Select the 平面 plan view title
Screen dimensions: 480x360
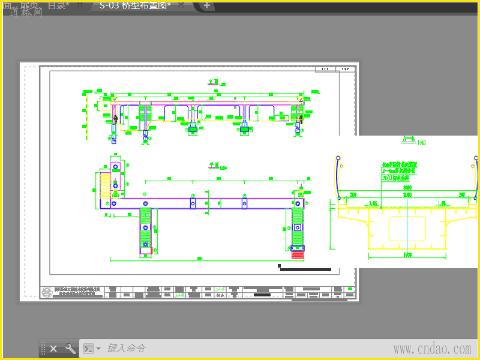[x=214, y=166]
